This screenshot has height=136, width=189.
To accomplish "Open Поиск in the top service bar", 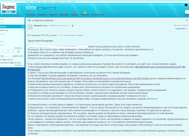I will pyautogui.click(x=28, y=2).
